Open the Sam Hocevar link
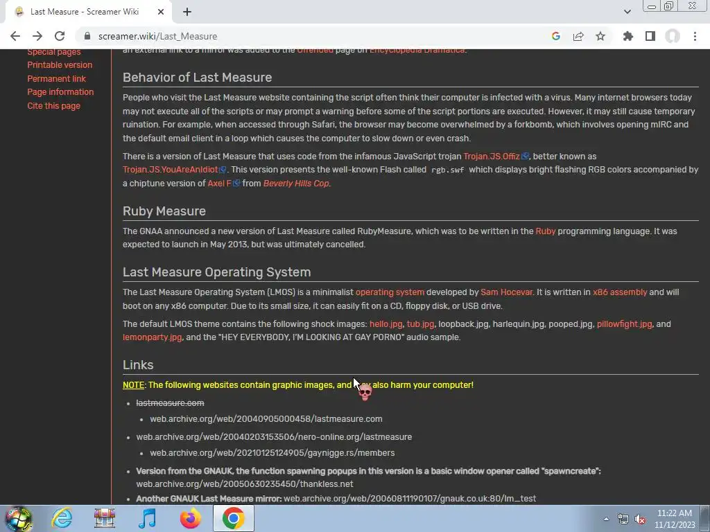Image resolution: width=710 pixels, height=532 pixels. pyautogui.click(x=506, y=292)
